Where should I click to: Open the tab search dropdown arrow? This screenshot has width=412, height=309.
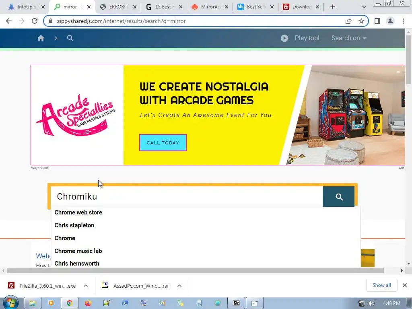[364, 7]
